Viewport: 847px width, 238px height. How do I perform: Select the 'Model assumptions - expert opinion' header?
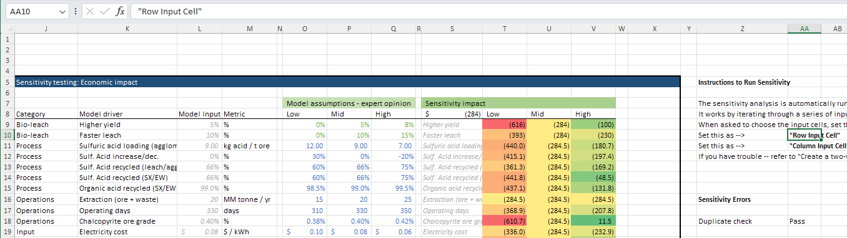349,103
